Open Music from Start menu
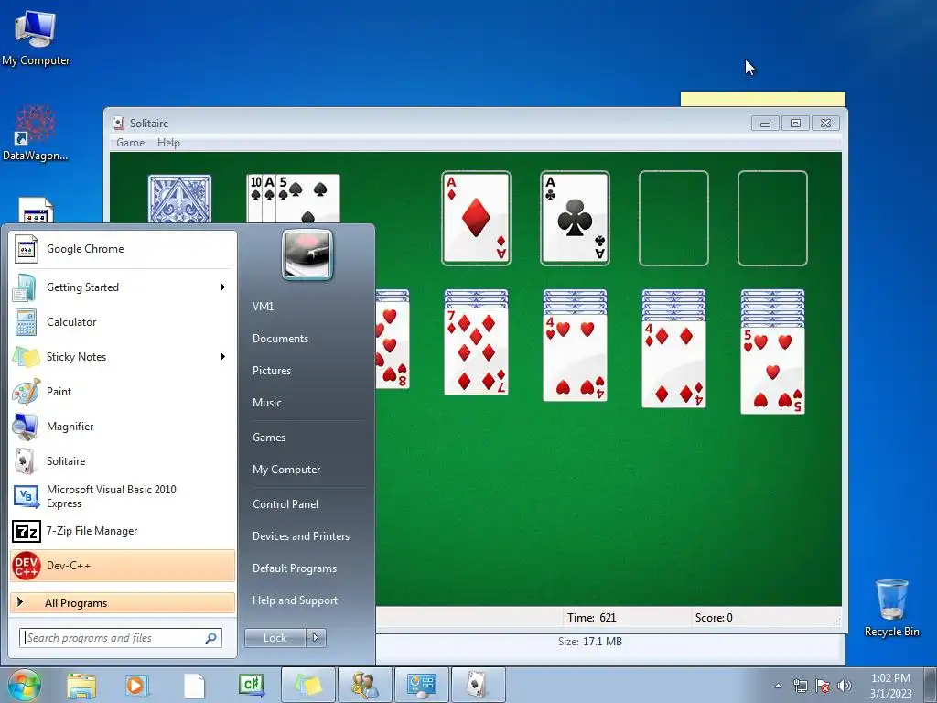This screenshot has width=937, height=703. pos(266,403)
